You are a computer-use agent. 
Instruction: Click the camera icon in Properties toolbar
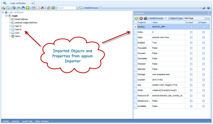[146, 18]
